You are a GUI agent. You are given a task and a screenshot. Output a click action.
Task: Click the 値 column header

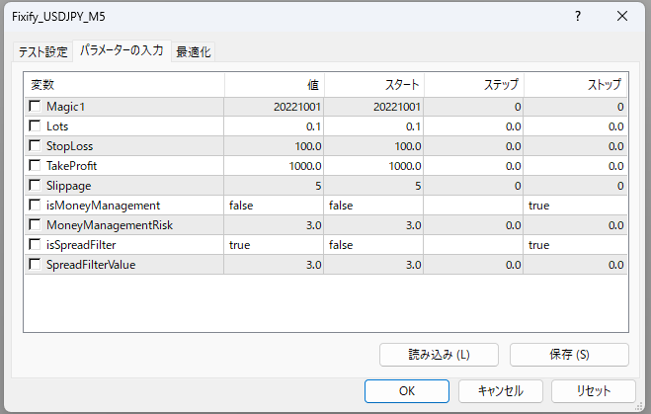[x=275, y=85]
